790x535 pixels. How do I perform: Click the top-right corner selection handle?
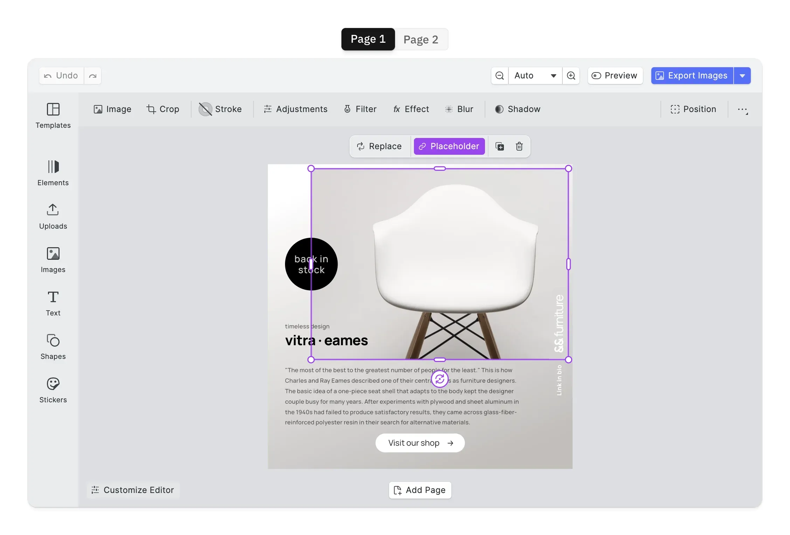click(568, 168)
